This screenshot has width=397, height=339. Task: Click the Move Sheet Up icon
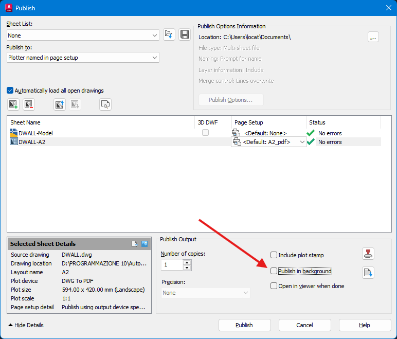pyautogui.click(x=60, y=104)
